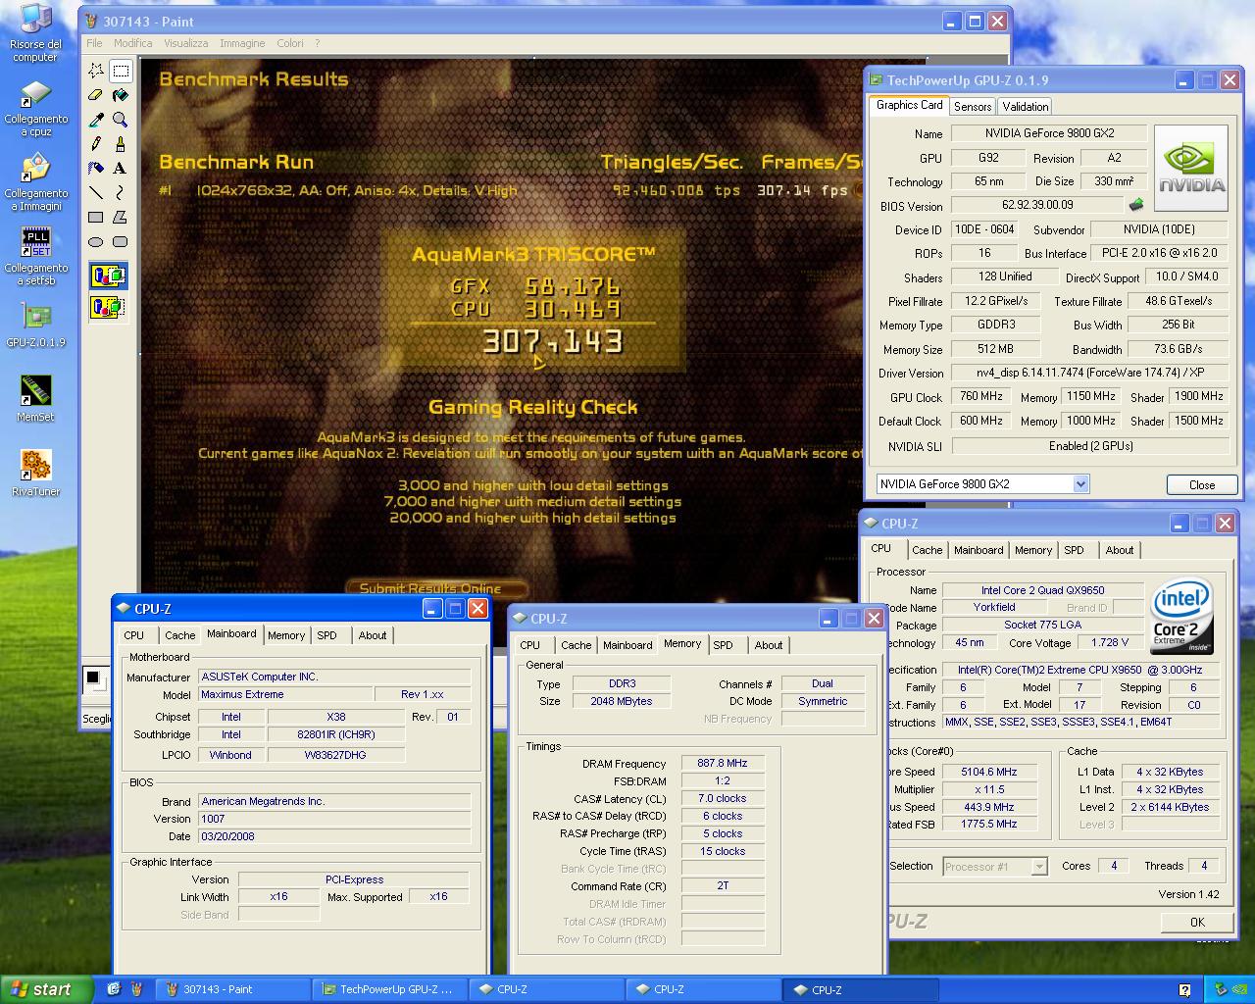1255x1004 pixels.
Task: Click the foreground color swatch in Paint
Action: [92, 678]
